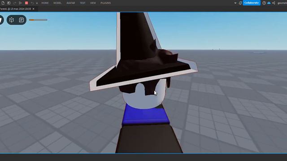Image resolution: width=287 pixels, height=161 pixels.
Task: Stop the running playtest with the red square
Action: (x=26, y=3)
